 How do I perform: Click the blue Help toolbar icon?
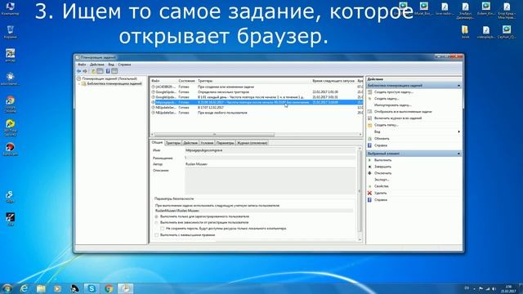(x=108, y=71)
